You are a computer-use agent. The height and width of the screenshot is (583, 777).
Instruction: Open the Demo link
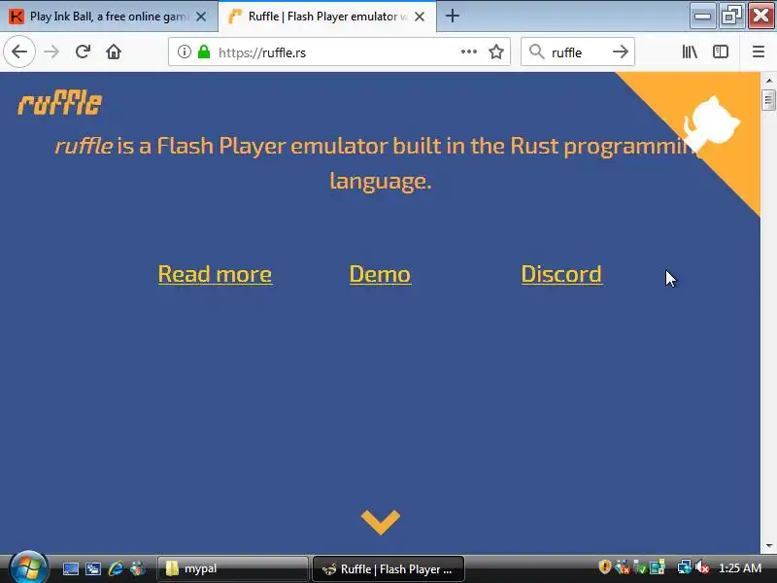[x=380, y=274]
